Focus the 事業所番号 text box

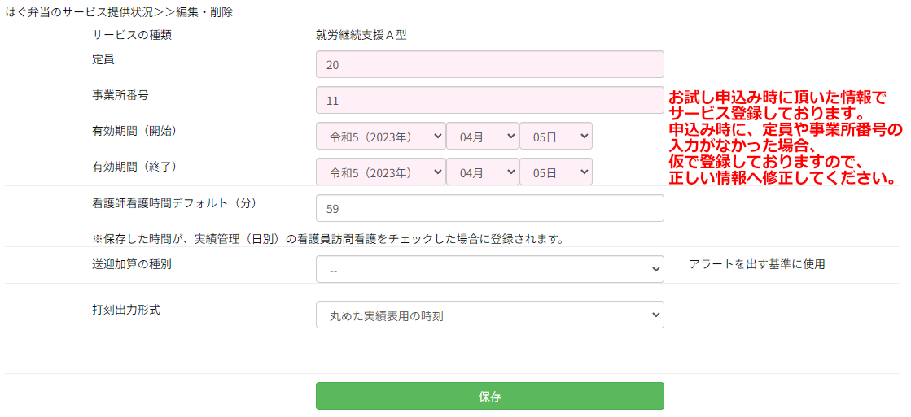click(x=489, y=100)
